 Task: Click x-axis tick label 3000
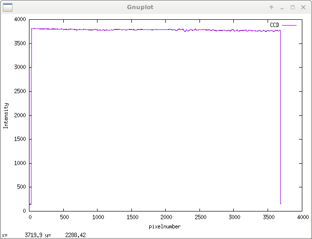(x=234, y=217)
